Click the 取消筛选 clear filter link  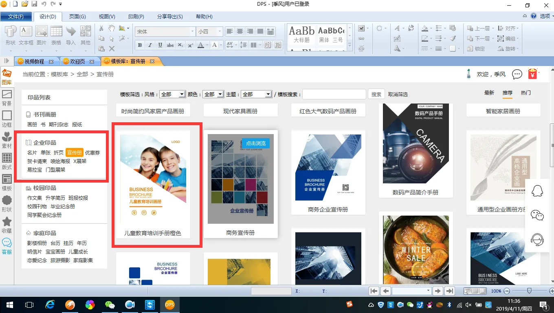coord(398,94)
